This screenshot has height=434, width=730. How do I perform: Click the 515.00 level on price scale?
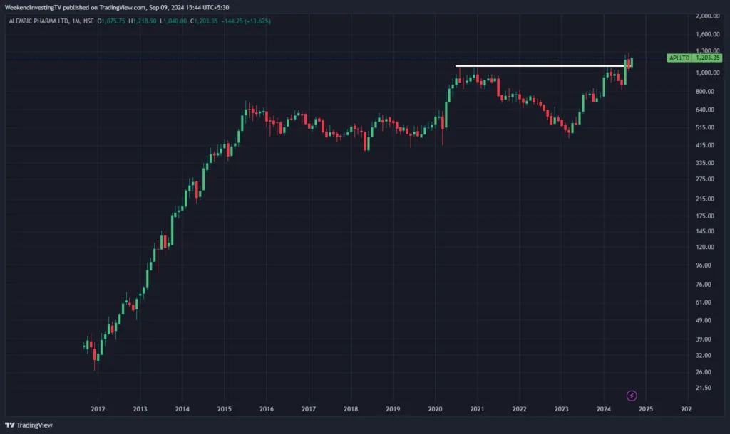click(706, 127)
